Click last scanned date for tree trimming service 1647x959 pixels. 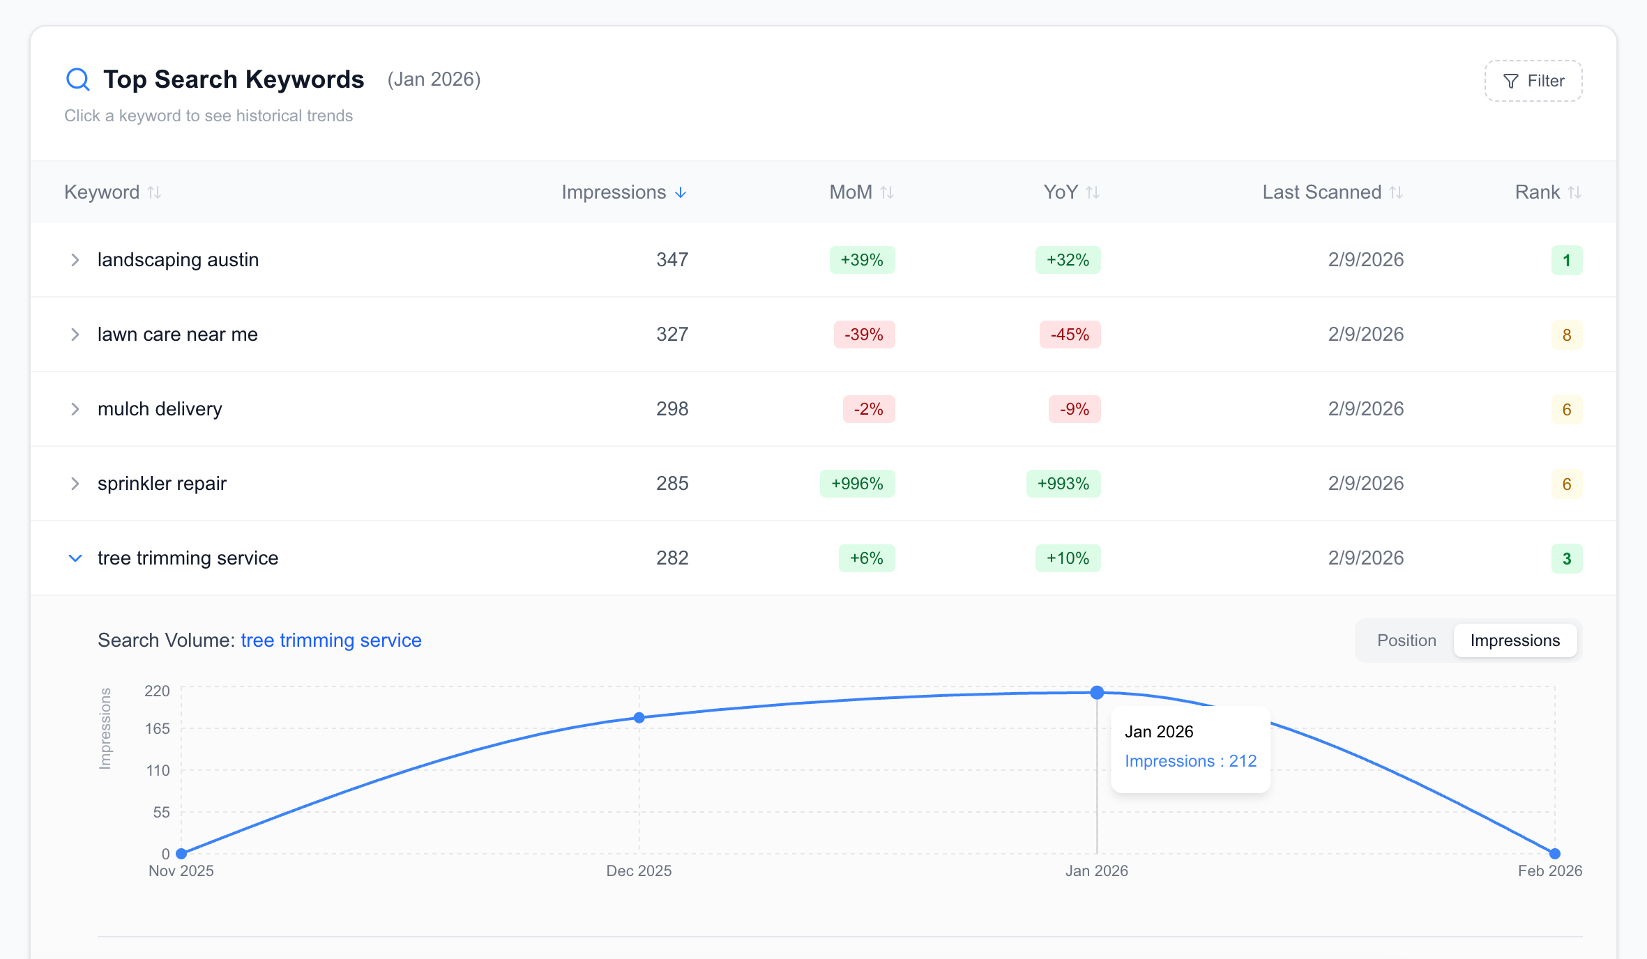pyautogui.click(x=1366, y=558)
